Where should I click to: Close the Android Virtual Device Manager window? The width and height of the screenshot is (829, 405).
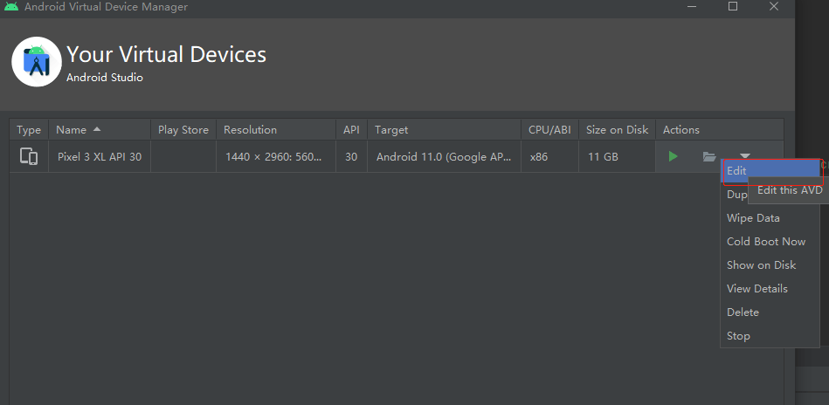tap(774, 6)
